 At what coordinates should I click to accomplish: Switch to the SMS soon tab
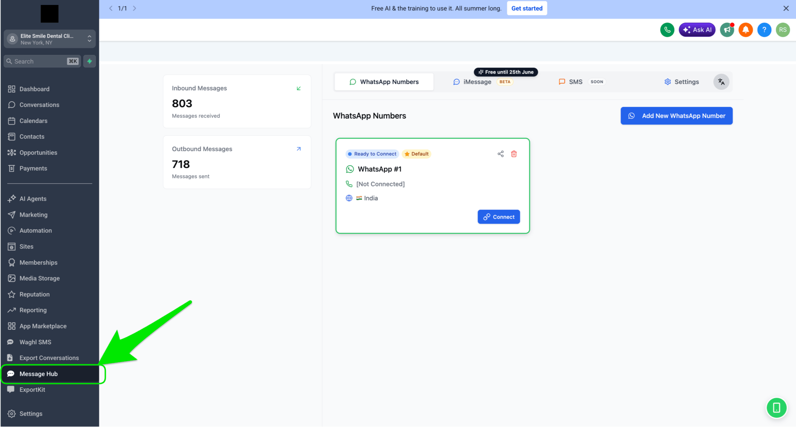(x=582, y=82)
